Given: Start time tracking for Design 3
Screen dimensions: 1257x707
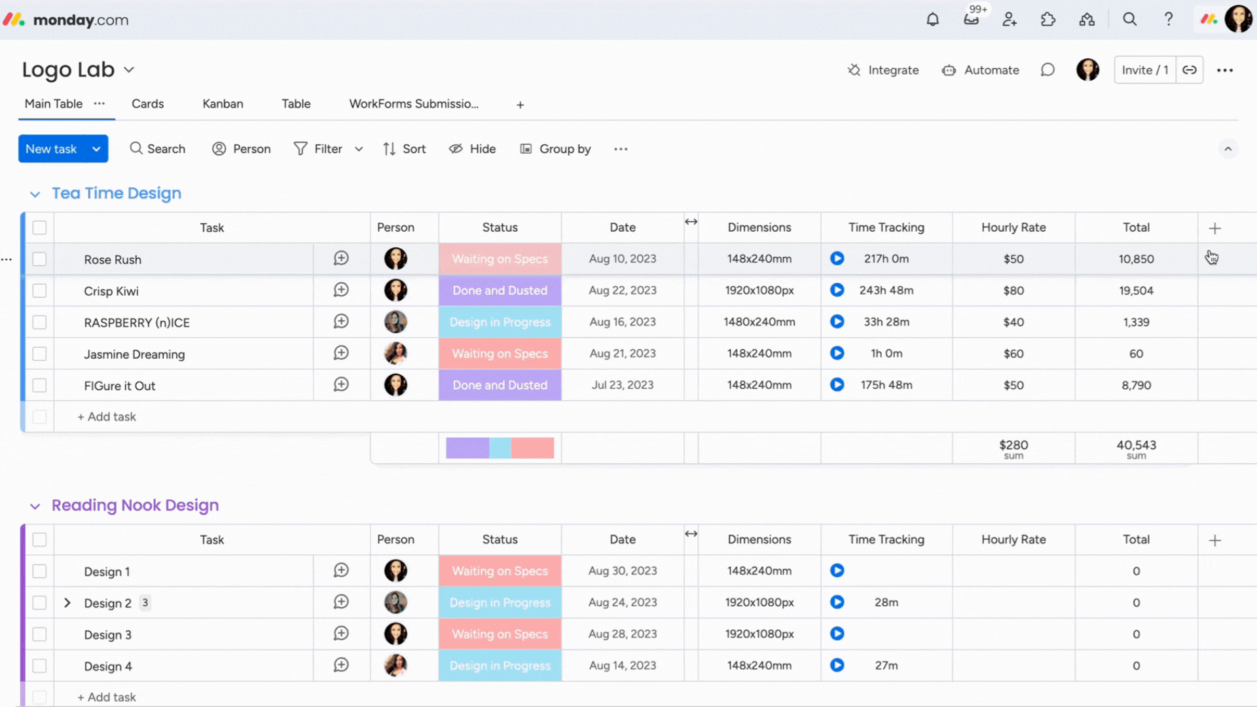Looking at the screenshot, I should pos(837,634).
